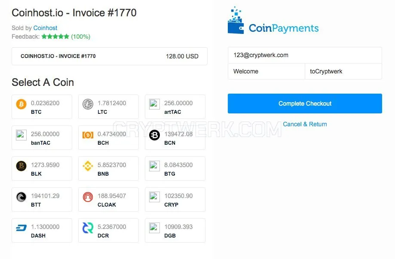Click the five-star feedback rating
Screen dimensions: 395x259
click(x=55, y=37)
